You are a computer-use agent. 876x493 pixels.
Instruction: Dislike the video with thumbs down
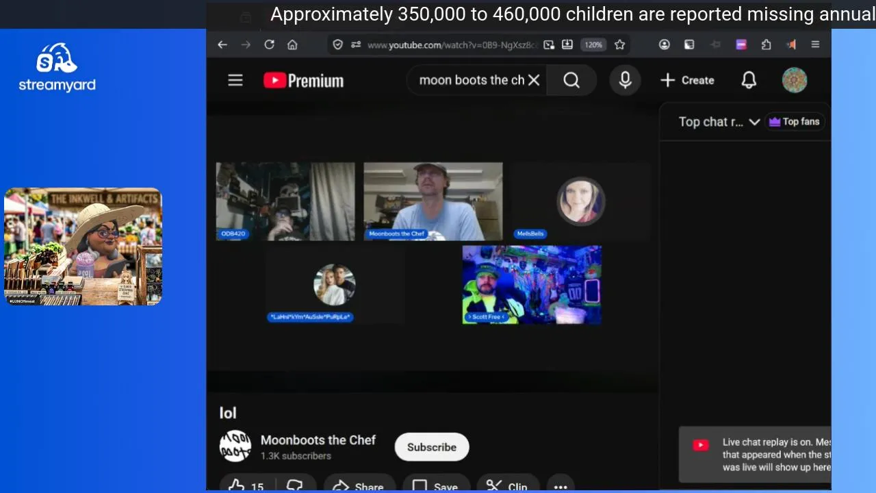[295, 485]
